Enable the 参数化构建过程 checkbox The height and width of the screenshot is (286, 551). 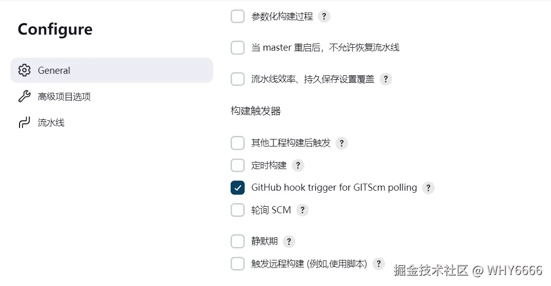237,17
